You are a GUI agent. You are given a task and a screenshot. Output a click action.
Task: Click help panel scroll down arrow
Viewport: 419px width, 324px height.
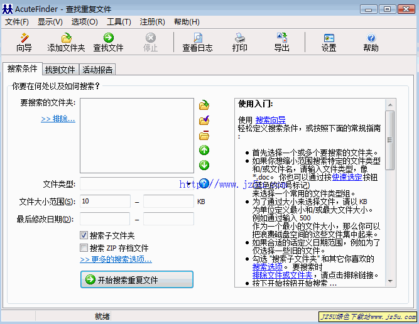tap(390, 281)
